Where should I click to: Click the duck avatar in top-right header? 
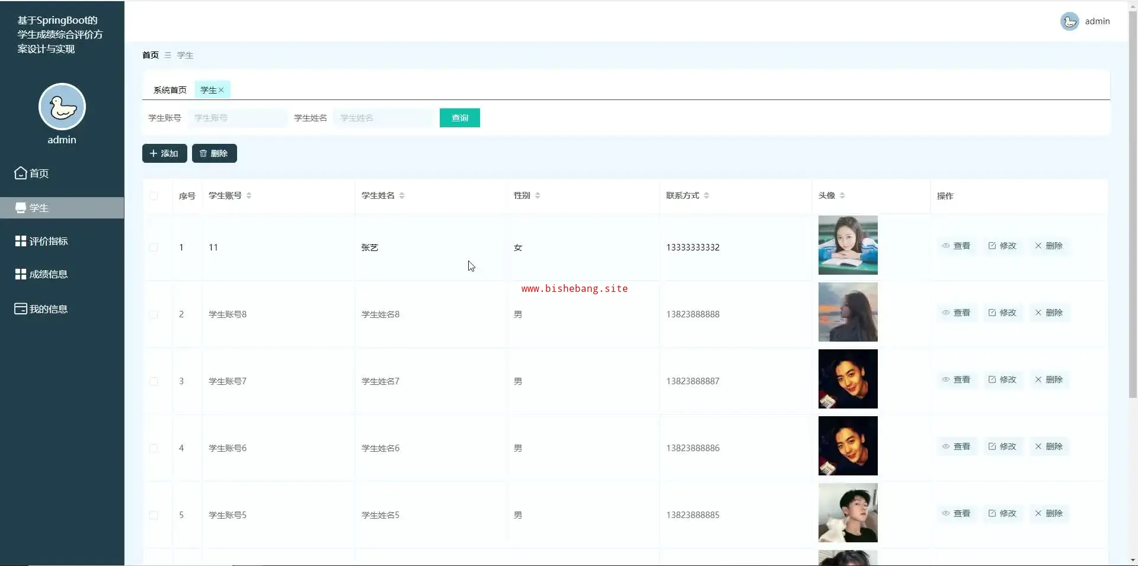pos(1069,21)
